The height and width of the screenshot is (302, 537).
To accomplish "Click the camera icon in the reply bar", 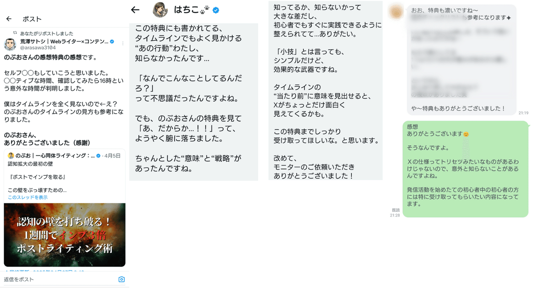I will tap(121, 279).
